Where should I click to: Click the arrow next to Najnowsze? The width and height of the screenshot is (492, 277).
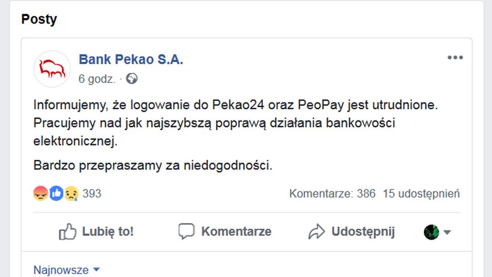pyautogui.click(x=96, y=270)
